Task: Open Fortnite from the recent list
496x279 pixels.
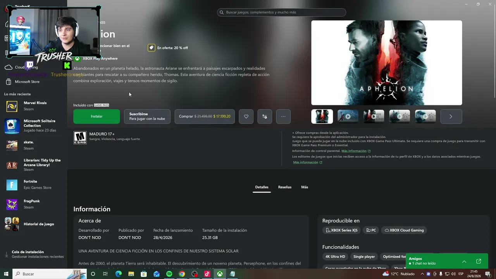Action: (33, 184)
